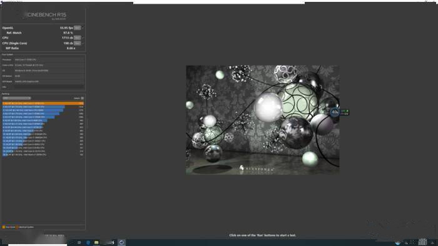
Task: Tick the checkbox beside CPU run button
Action: (x=83, y=37)
